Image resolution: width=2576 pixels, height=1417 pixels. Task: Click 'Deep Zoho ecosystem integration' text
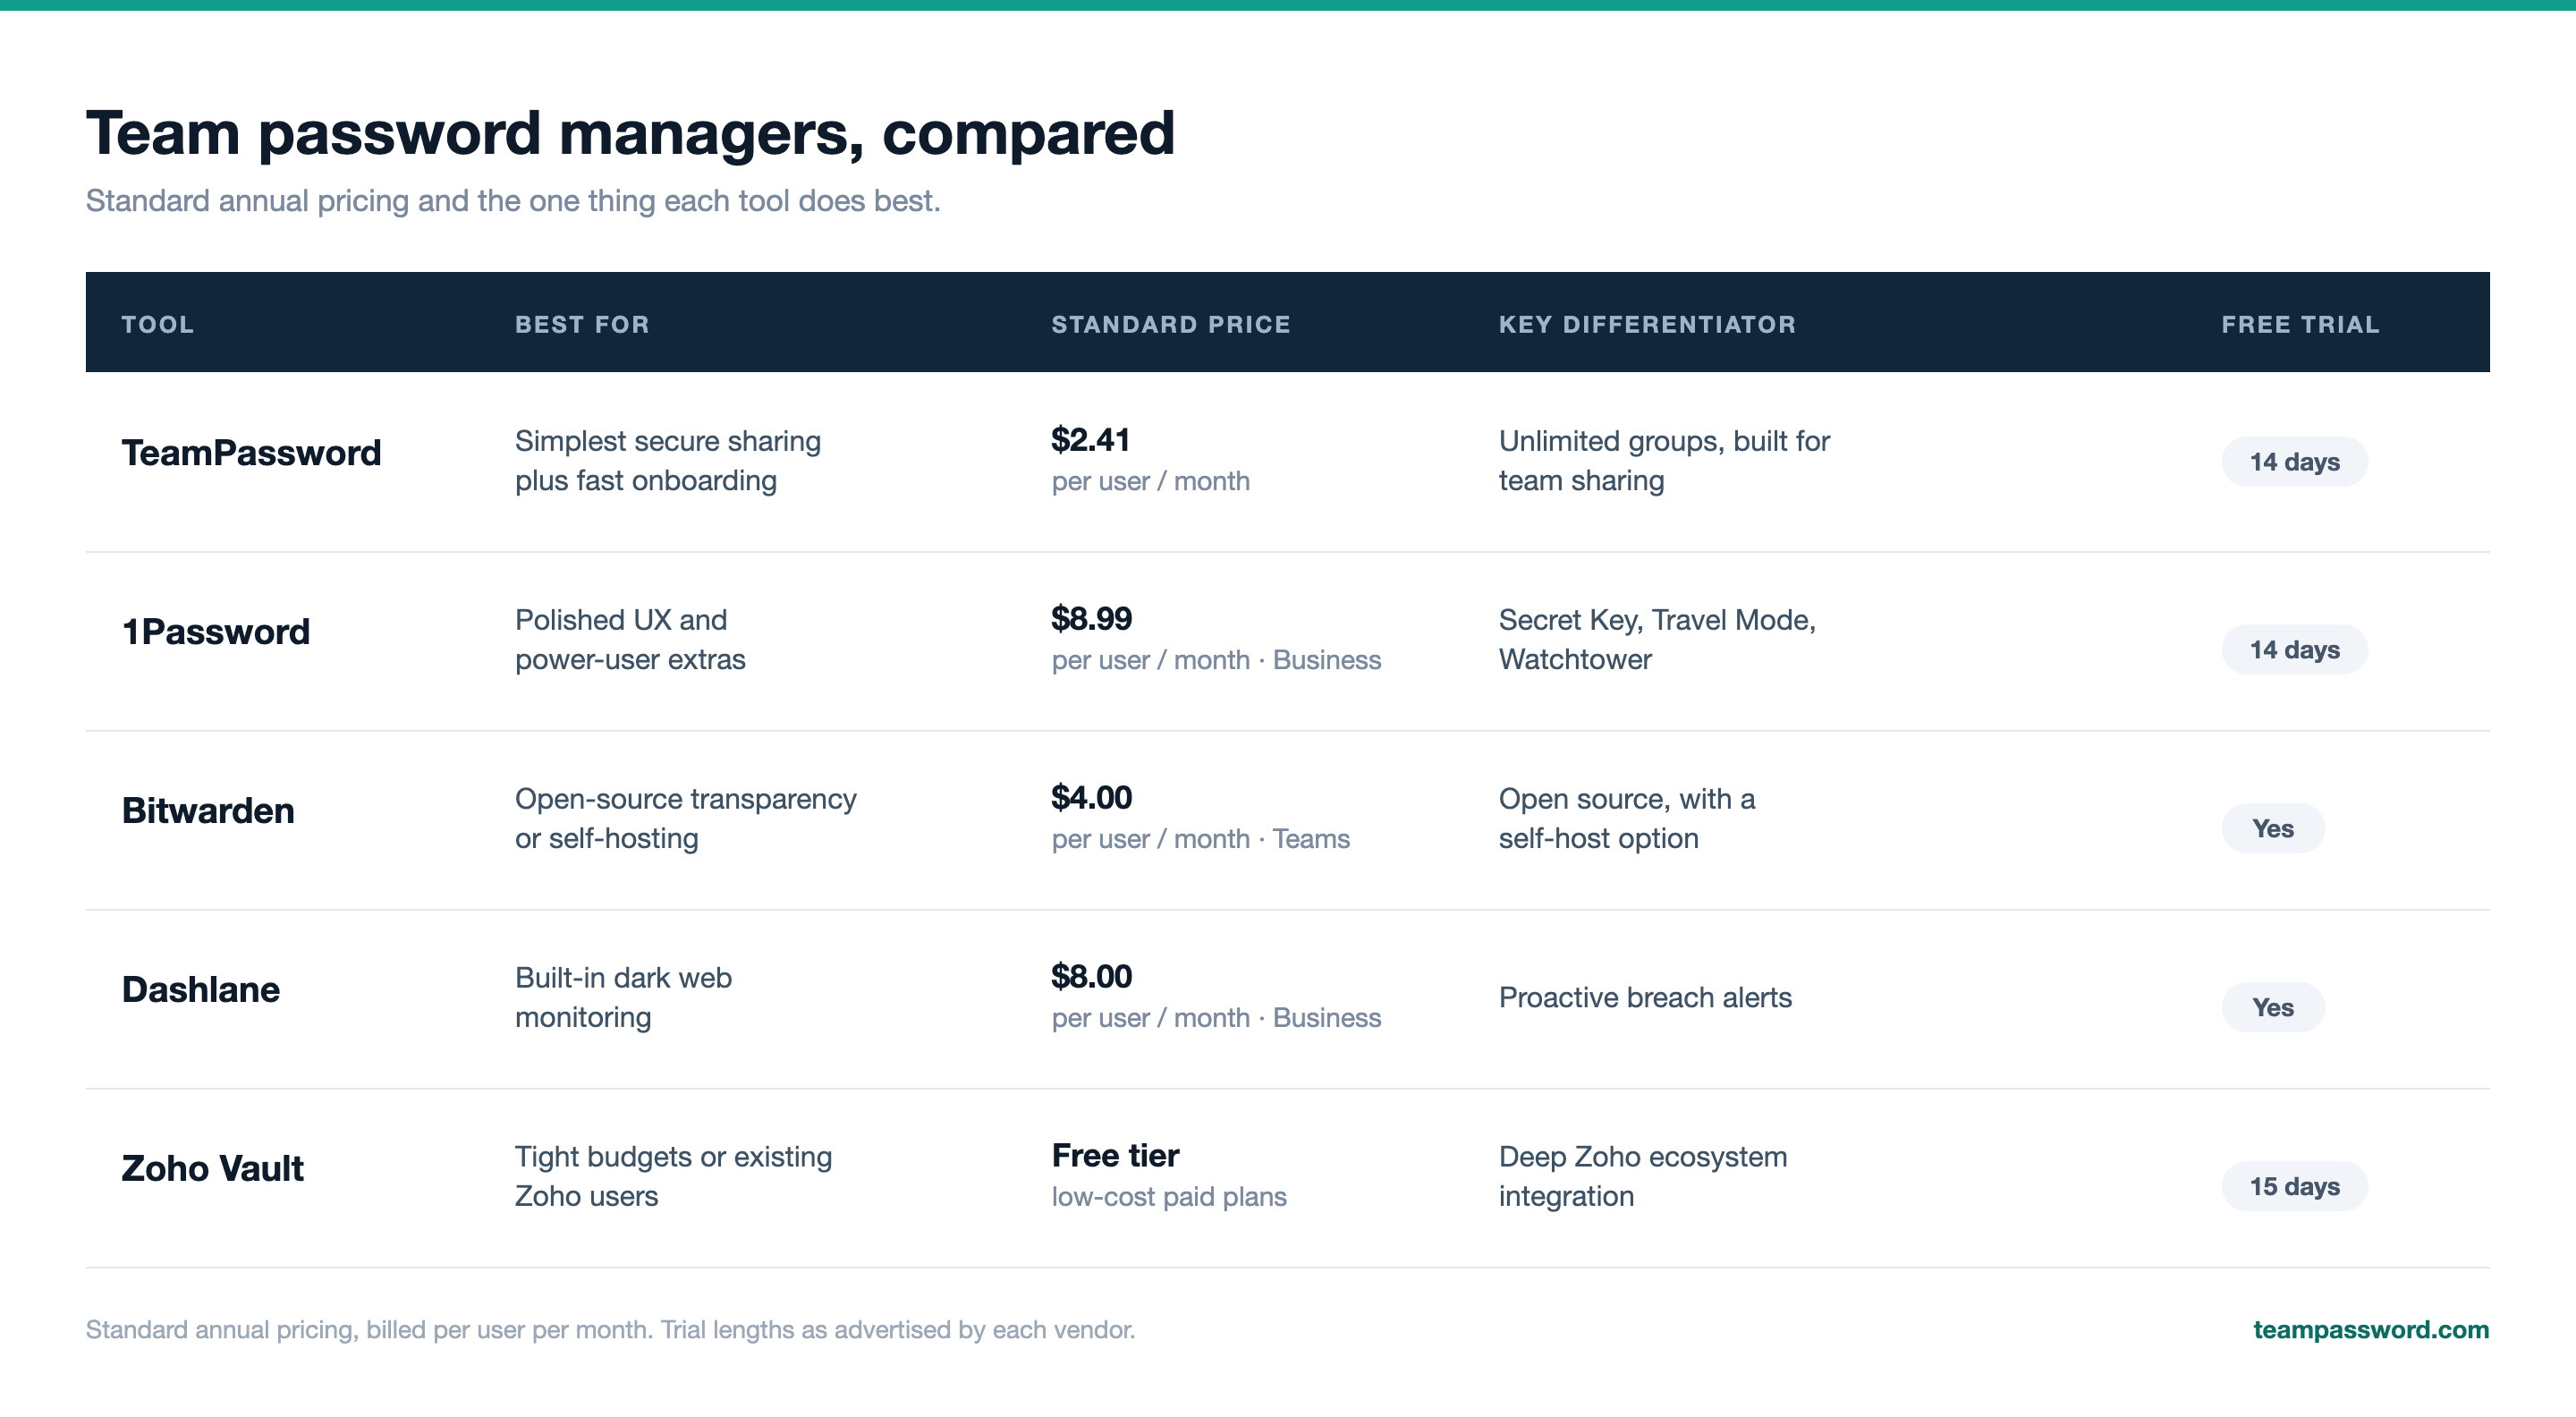click(1643, 1177)
